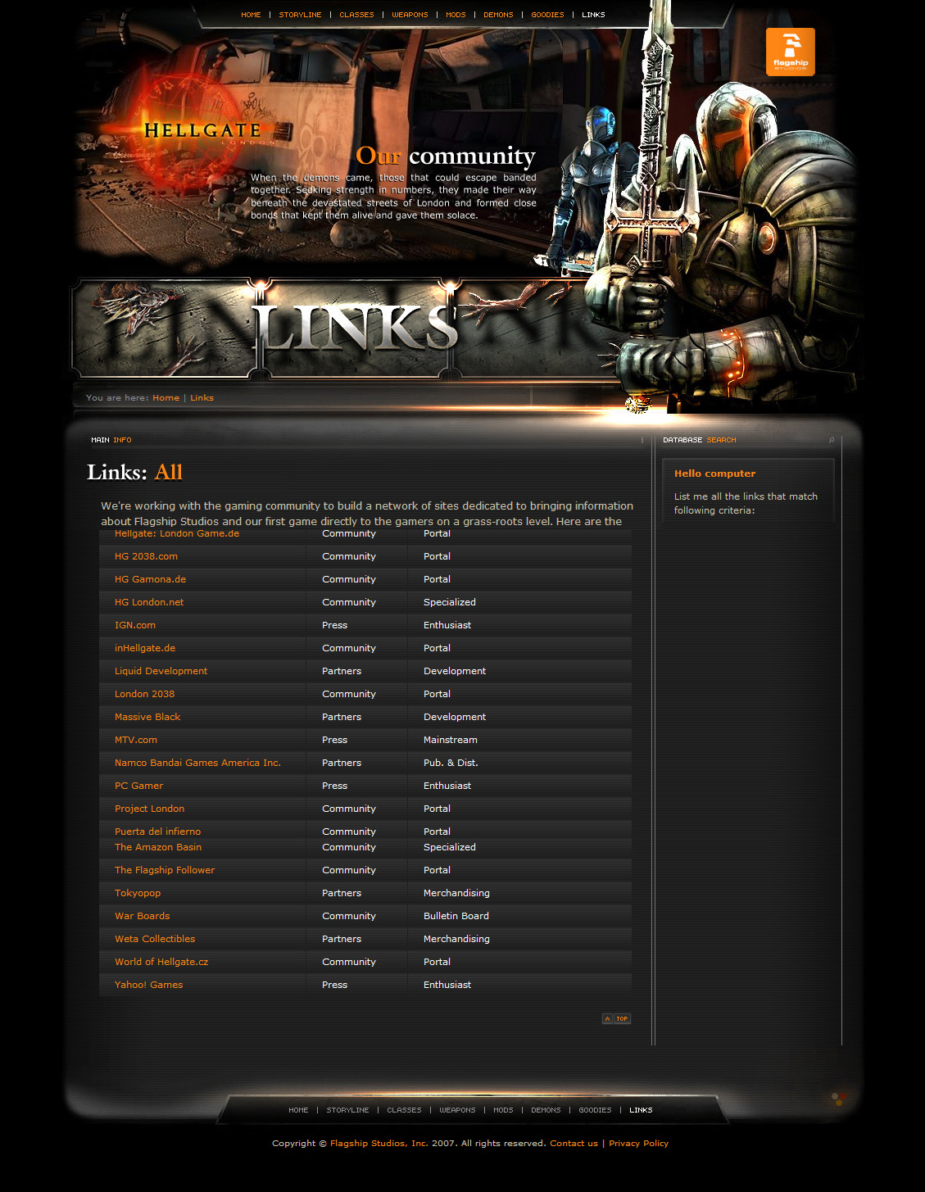This screenshot has width=925, height=1192.
Task: Open the Hellgate: London Game.de link
Action: point(177,533)
